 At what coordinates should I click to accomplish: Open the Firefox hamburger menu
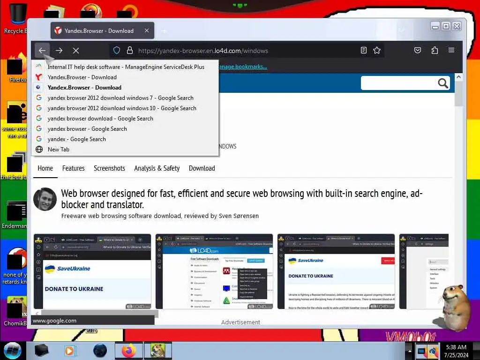click(x=451, y=50)
